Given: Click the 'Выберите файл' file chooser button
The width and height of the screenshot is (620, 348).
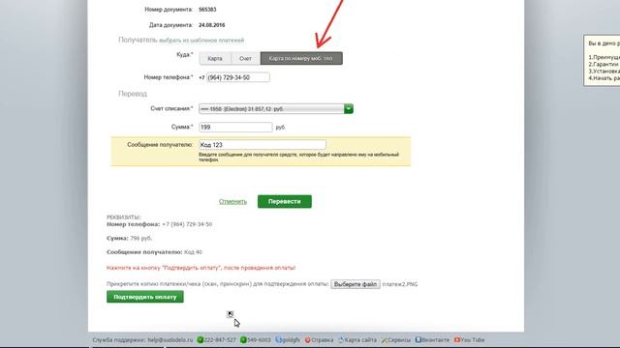Looking at the screenshot, I should coord(356,284).
